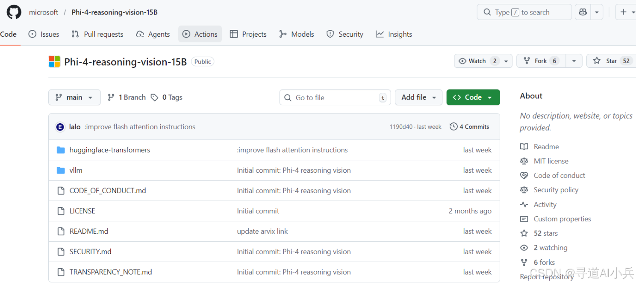Click the file icon for CODE_OF_CONDUCT.md
Screen dimensions: 636x284
(x=61, y=191)
